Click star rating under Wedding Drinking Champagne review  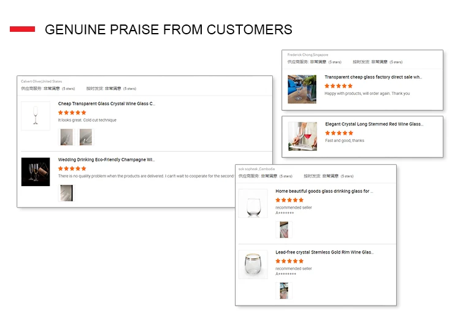click(72, 168)
